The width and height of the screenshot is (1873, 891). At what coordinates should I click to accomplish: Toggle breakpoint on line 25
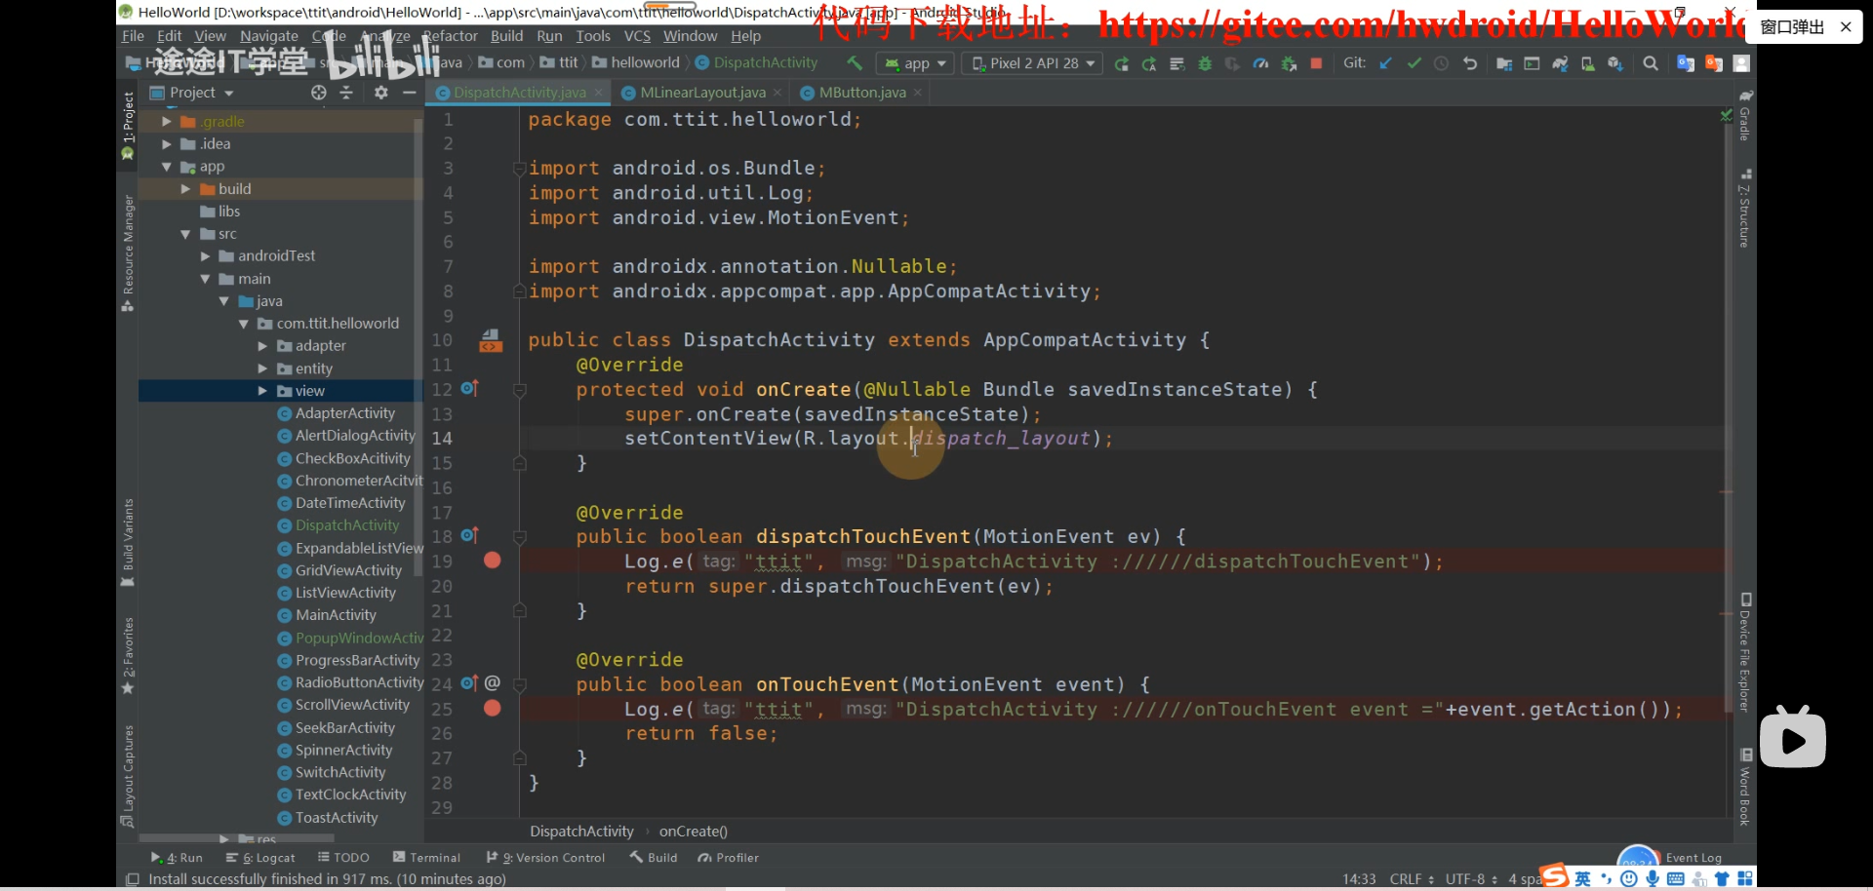click(x=493, y=709)
